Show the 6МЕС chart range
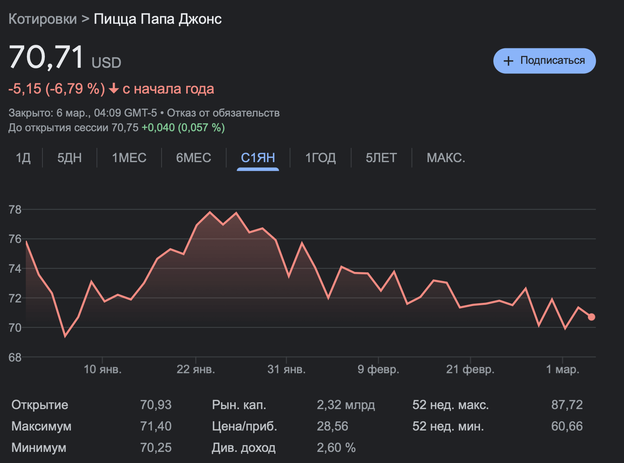 [x=193, y=158]
